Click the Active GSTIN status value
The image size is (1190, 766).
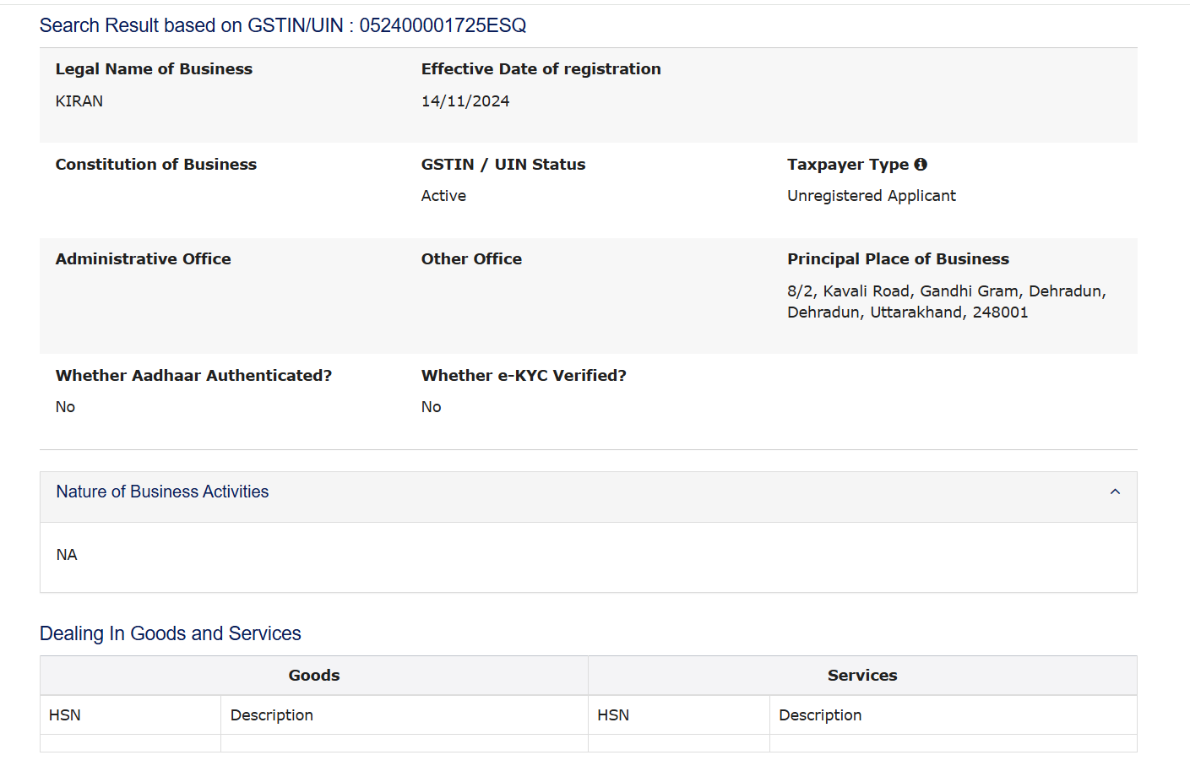[443, 196]
